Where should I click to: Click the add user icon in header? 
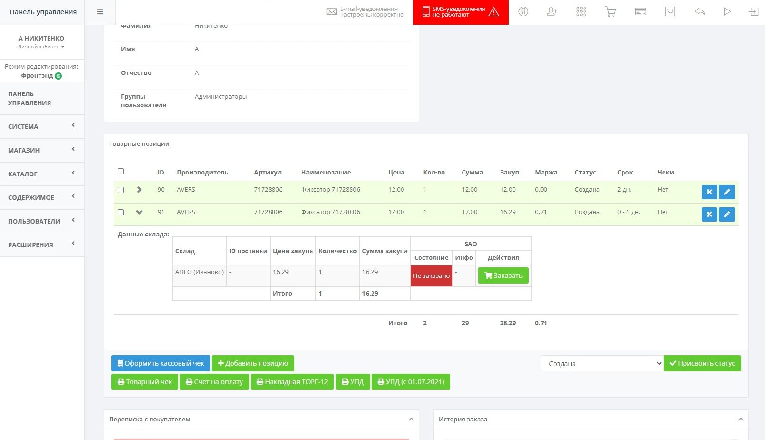[x=552, y=12]
